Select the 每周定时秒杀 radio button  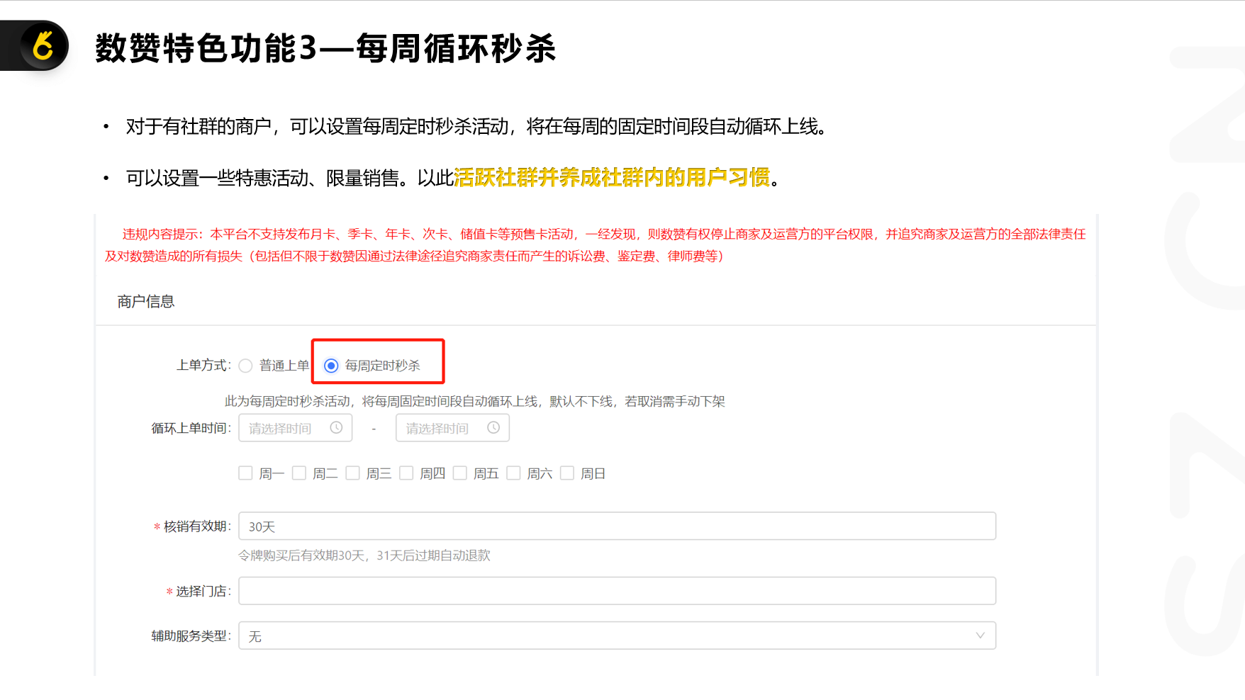[x=331, y=366]
